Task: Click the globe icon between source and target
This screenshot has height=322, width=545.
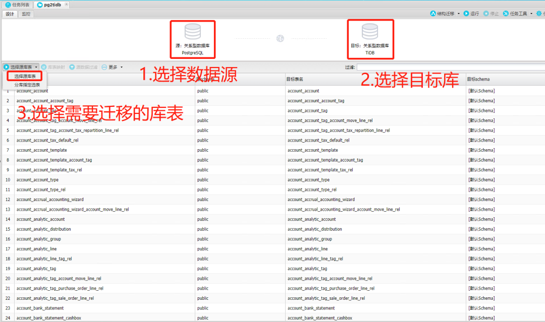Action: click(280, 38)
